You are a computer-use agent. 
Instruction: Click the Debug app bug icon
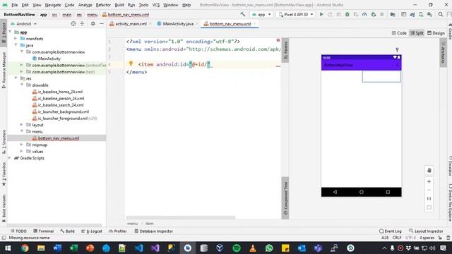[x=347, y=14]
